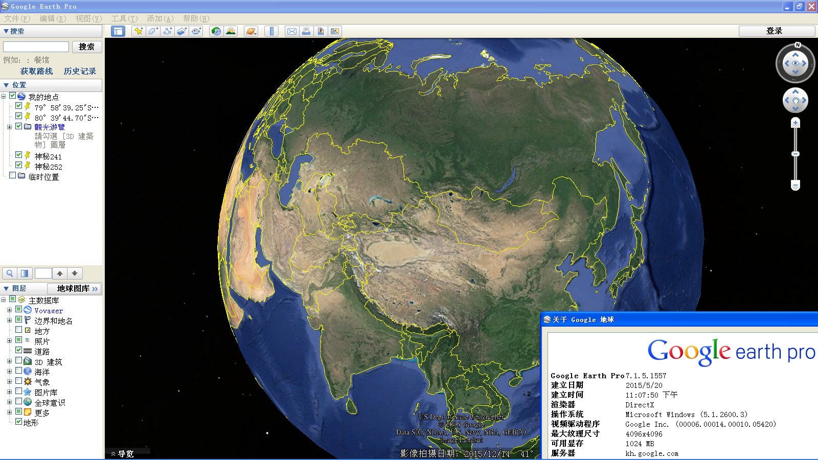Open the 获取路线 directions link

[x=36, y=71]
